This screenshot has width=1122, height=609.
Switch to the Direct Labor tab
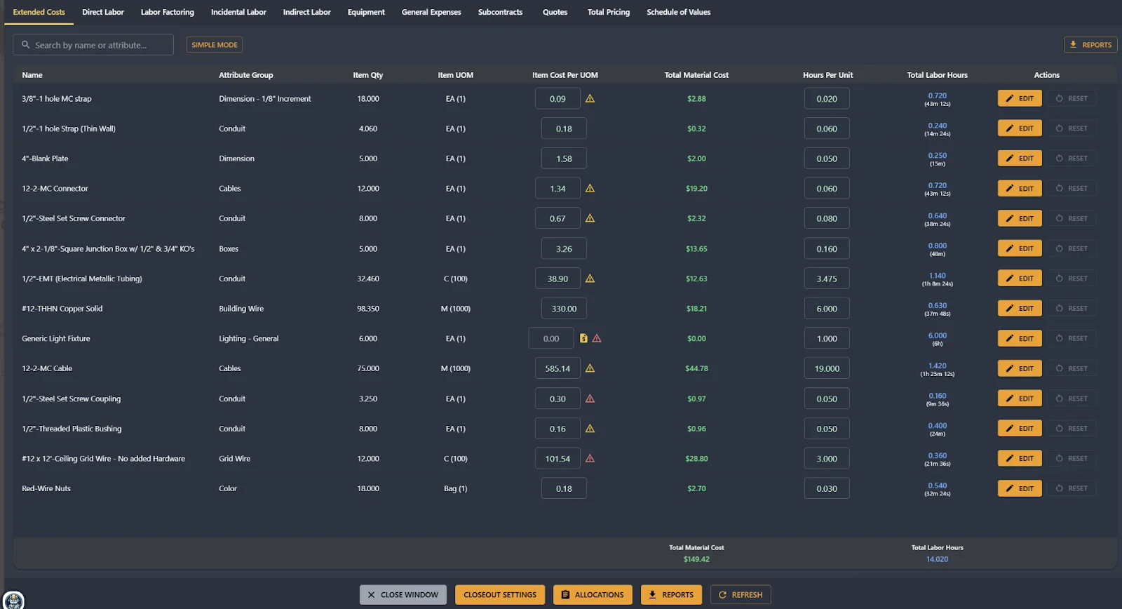click(x=103, y=12)
